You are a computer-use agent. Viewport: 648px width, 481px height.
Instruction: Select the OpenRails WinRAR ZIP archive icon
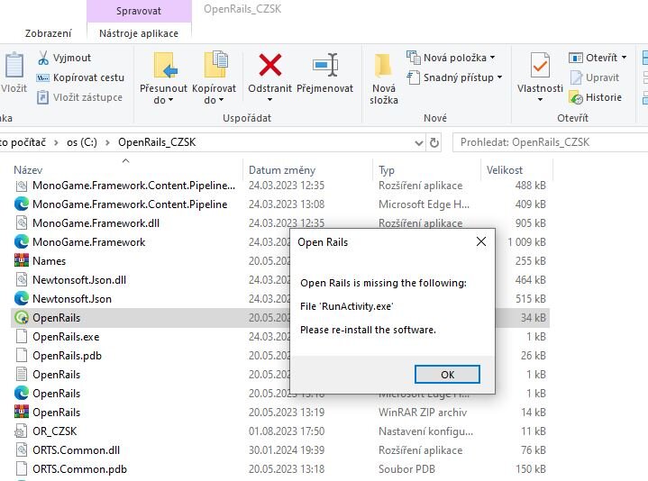tap(22, 413)
